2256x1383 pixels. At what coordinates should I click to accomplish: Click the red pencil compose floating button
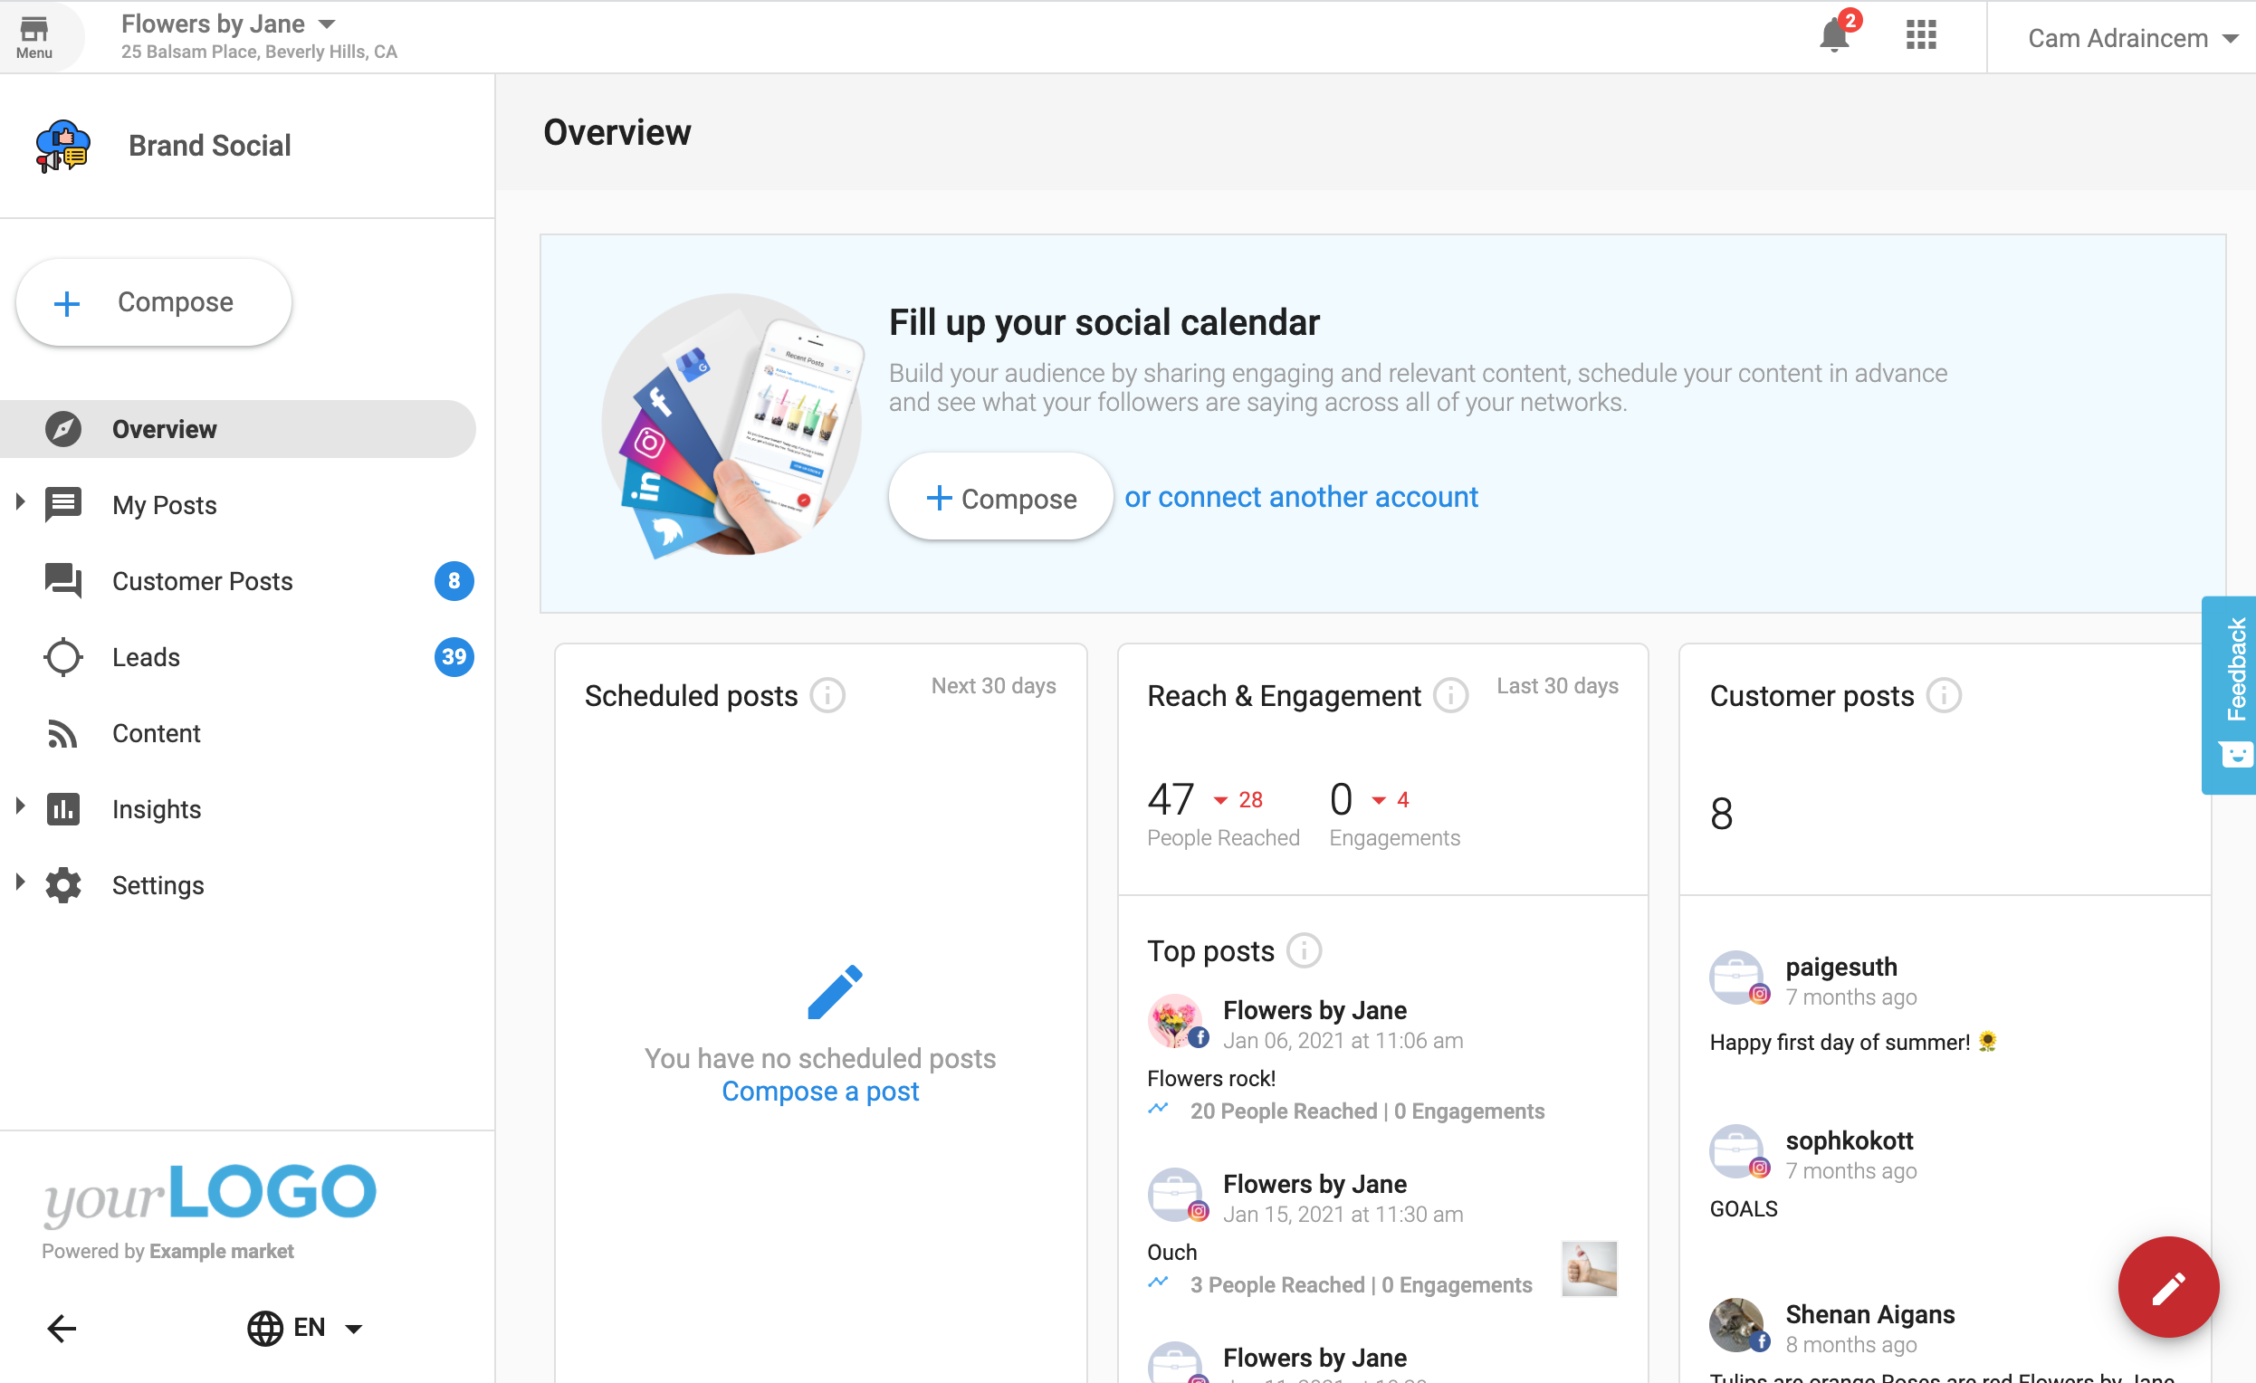[x=2167, y=1287]
